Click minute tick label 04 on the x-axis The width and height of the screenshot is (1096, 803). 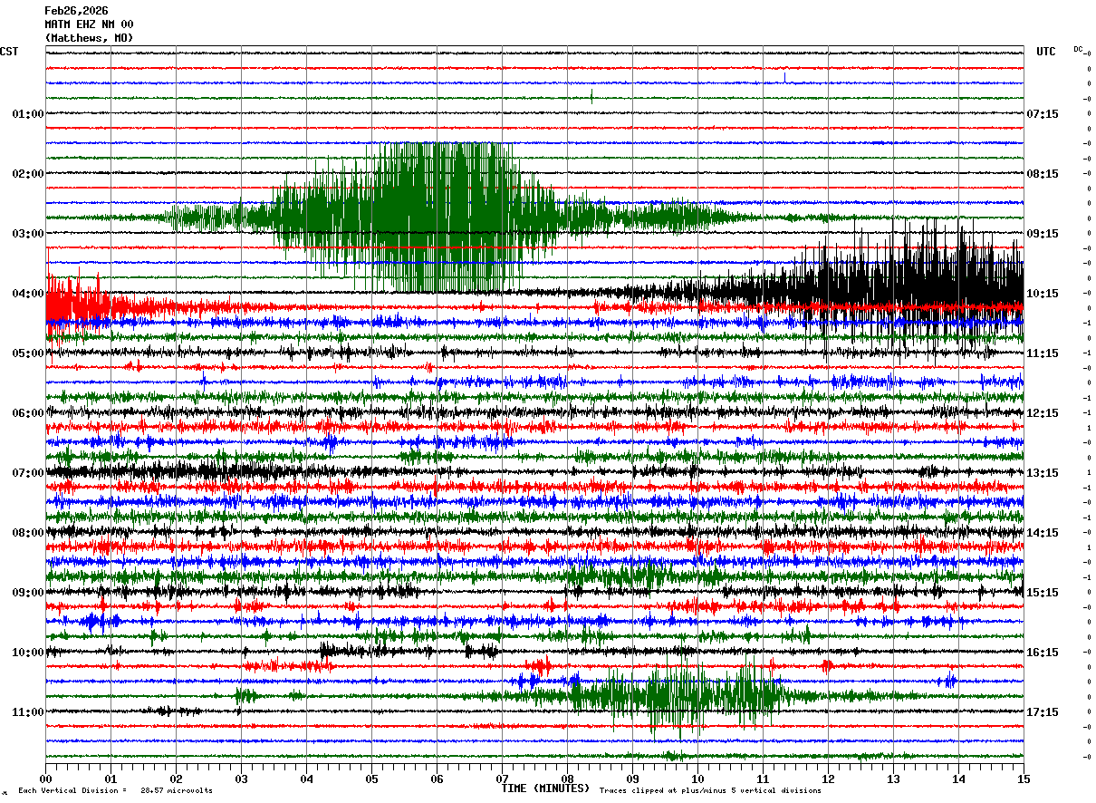(x=307, y=779)
